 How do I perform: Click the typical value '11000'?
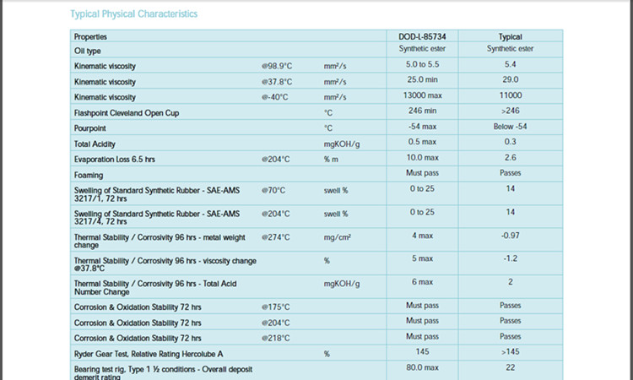(x=511, y=95)
